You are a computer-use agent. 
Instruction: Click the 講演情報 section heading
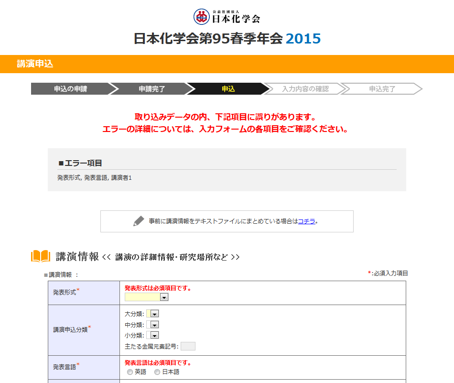point(77,257)
